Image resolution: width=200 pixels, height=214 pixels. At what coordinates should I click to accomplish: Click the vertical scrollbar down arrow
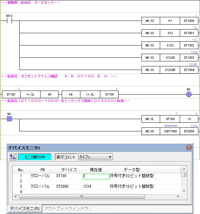click(184, 191)
